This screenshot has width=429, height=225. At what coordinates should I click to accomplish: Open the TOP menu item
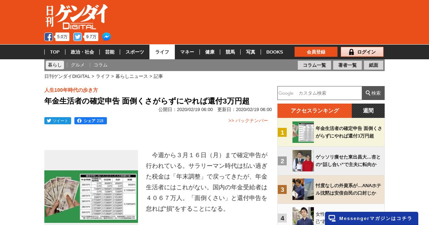tap(55, 52)
